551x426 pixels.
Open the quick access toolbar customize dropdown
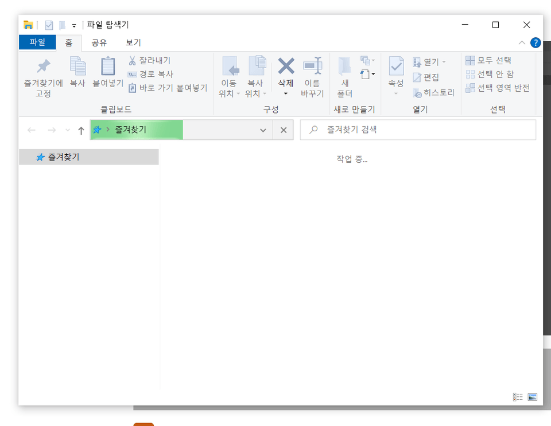tap(74, 25)
